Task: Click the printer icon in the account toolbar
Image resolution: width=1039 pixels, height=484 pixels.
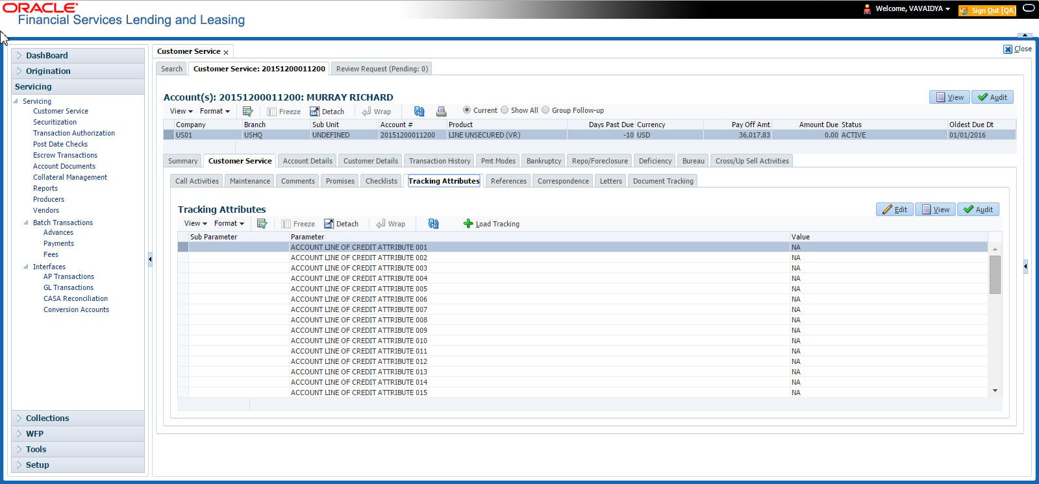Action: click(x=441, y=112)
